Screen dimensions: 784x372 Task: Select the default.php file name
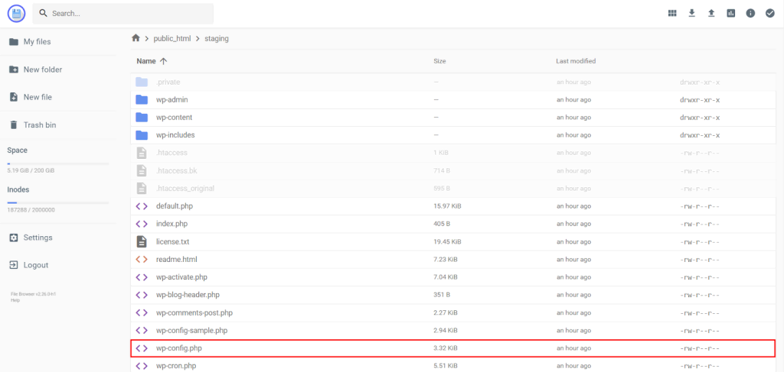174,206
